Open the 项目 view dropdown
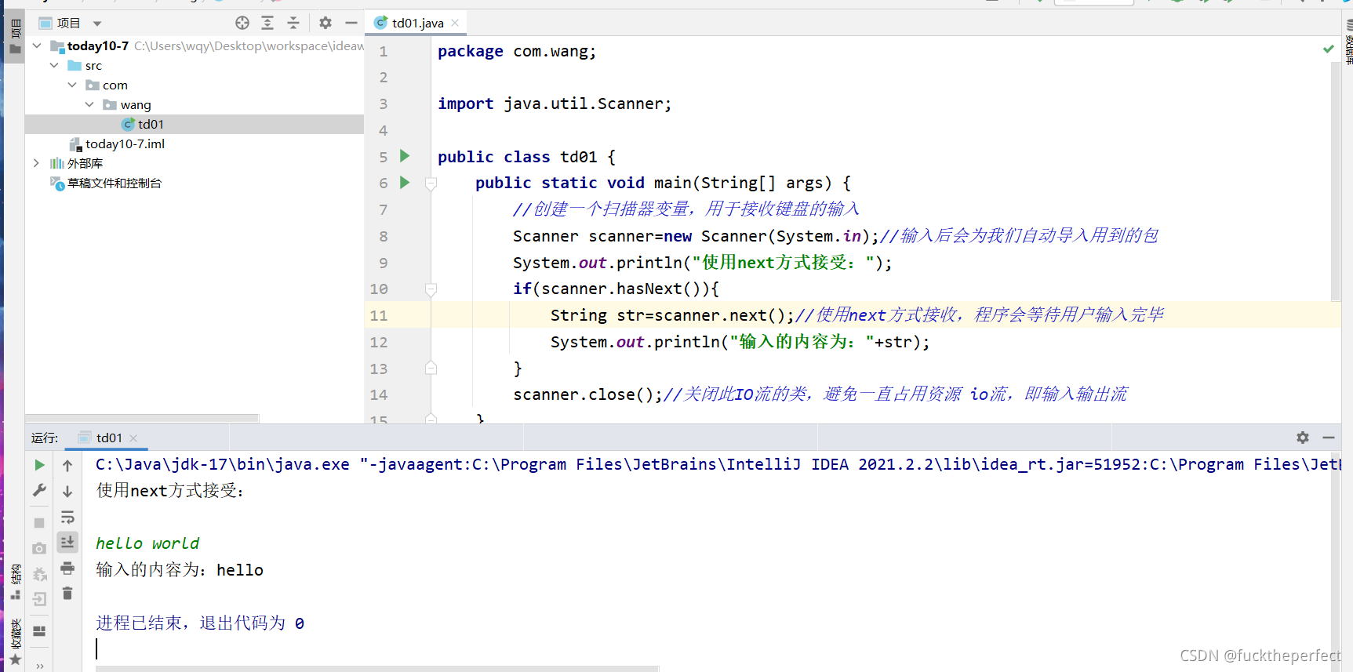 tap(97, 24)
